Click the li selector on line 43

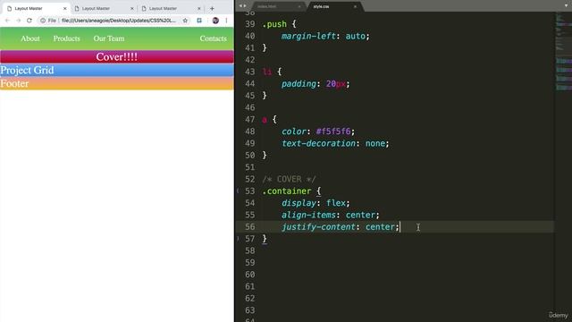tap(267, 72)
